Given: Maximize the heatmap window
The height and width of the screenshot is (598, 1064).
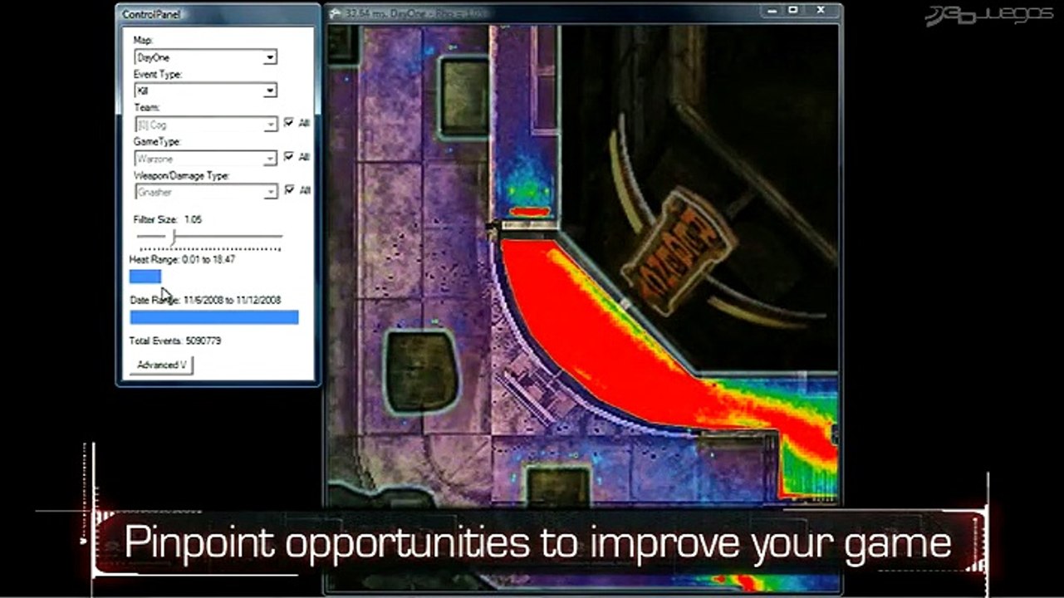Looking at the screenshot, I should 793,11.
